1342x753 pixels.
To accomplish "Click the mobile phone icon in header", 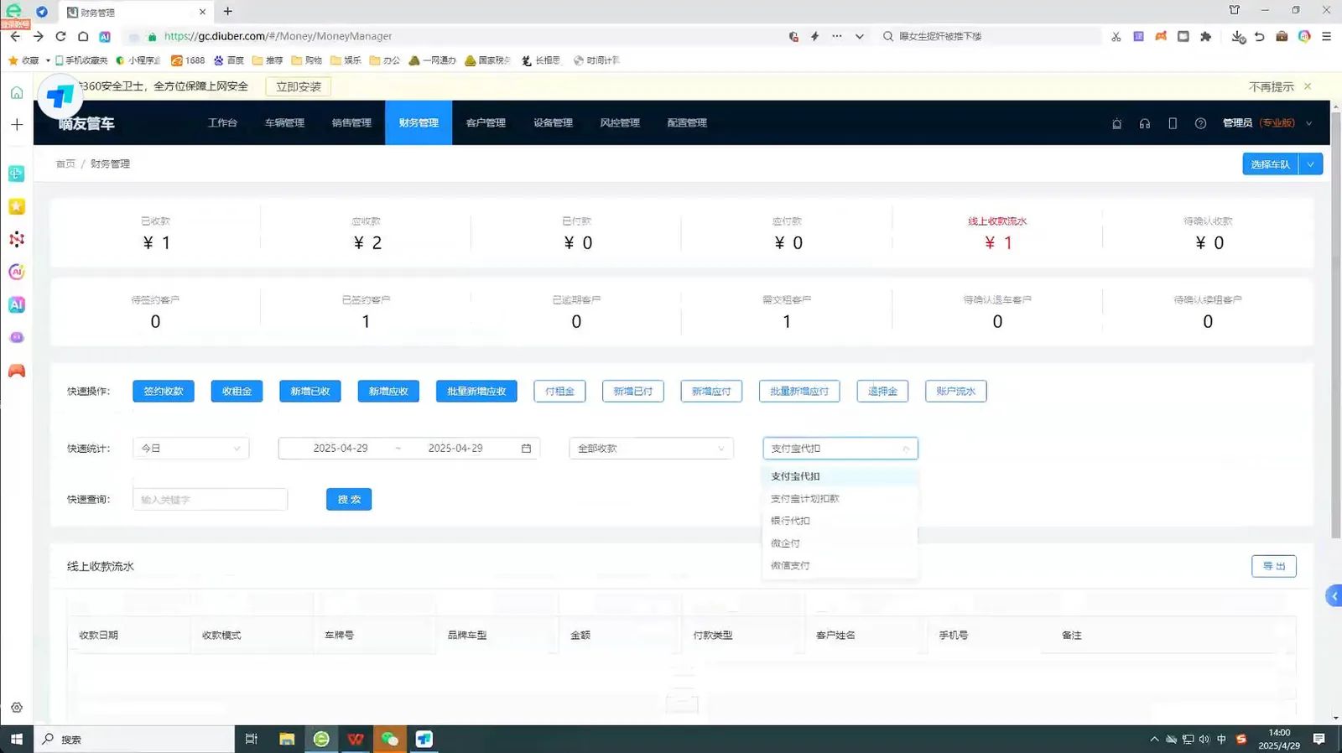I will coord(1173,123).
